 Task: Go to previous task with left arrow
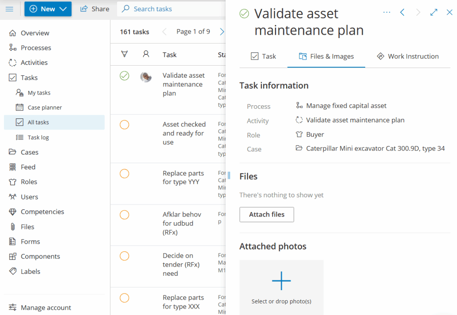tap(402, 12)
